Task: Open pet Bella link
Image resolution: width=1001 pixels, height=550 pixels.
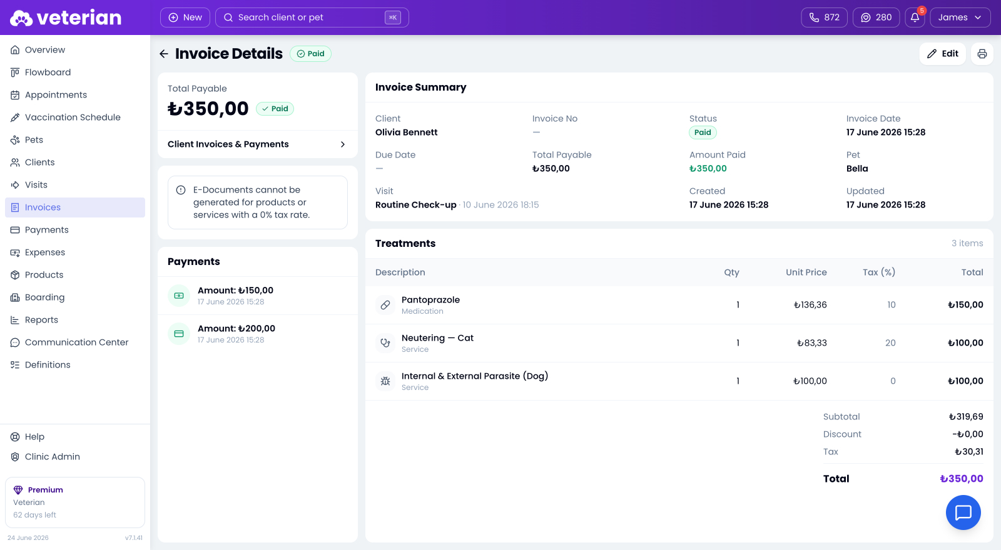Action: (857, 169)
